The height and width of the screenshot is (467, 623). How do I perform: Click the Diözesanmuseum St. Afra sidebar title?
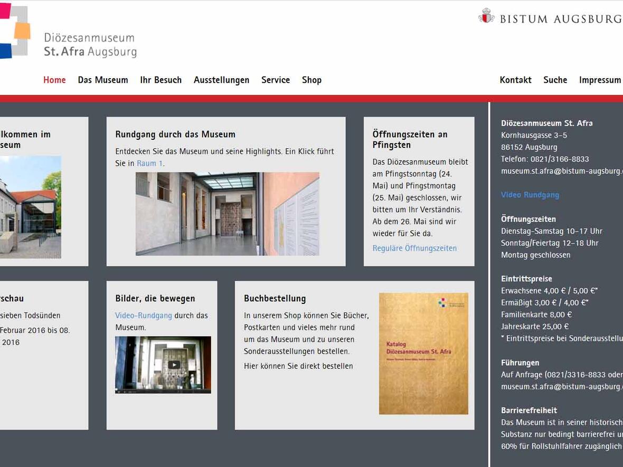pyautogui.click(x=547, y=123)
